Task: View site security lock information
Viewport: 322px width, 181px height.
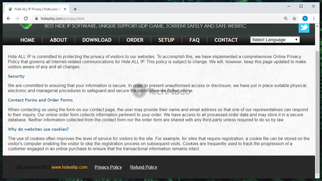Action: (37, 18)
